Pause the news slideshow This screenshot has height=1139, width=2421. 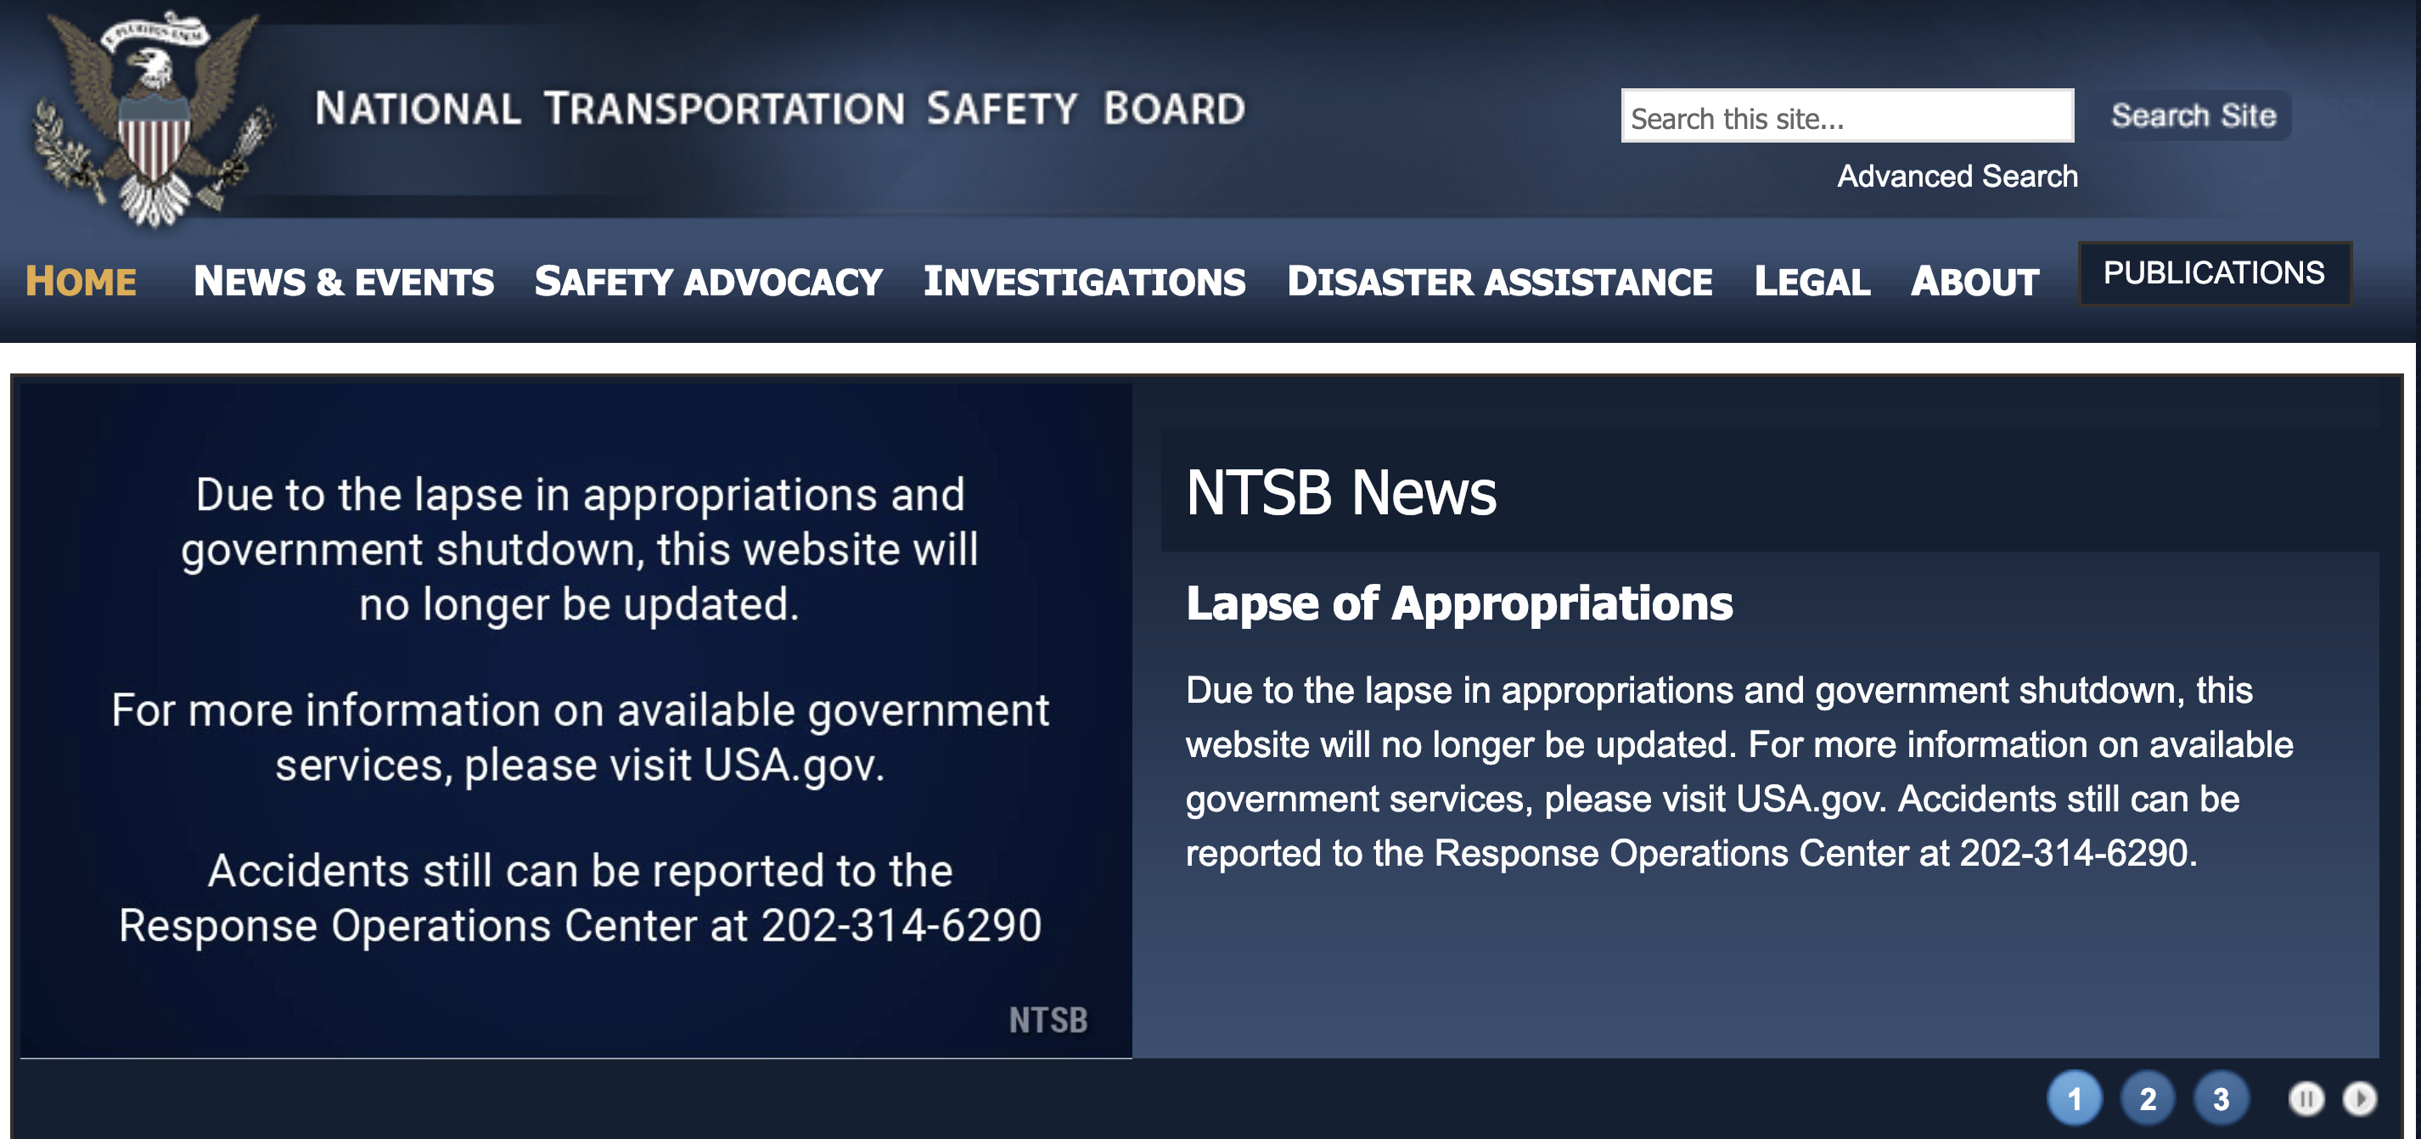2306,1098
